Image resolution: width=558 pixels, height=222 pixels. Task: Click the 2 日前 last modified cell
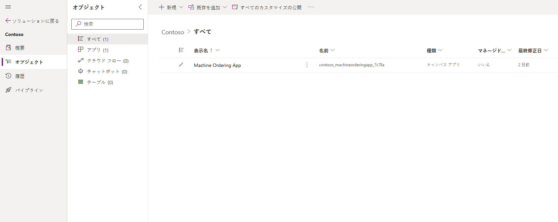click(524, 65)
